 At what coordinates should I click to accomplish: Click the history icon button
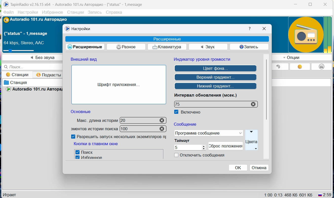278,67
